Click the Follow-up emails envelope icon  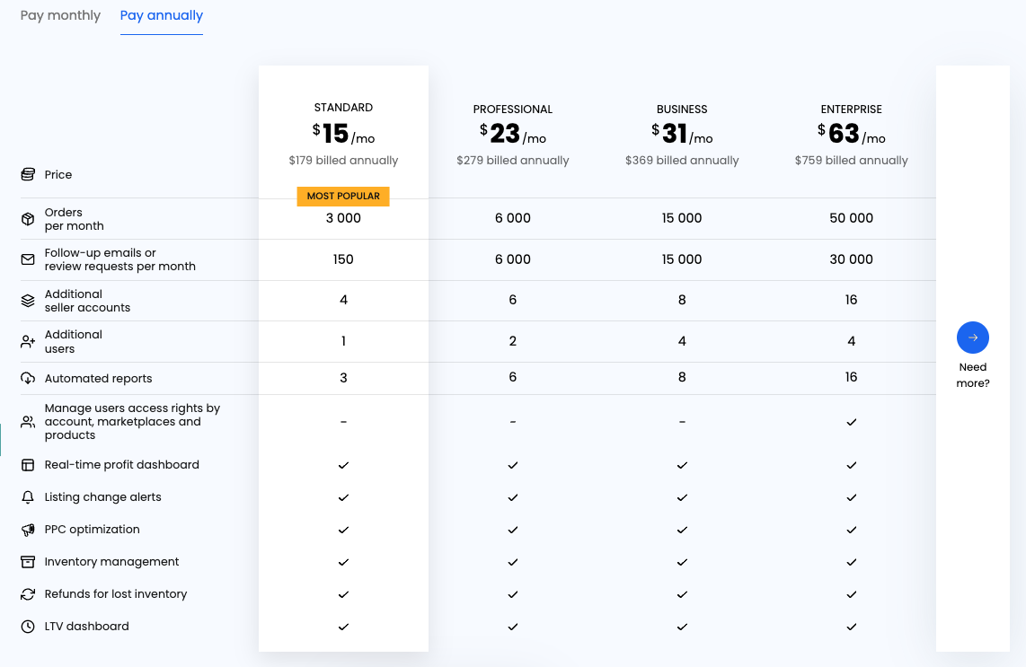(x=28, y=259)
